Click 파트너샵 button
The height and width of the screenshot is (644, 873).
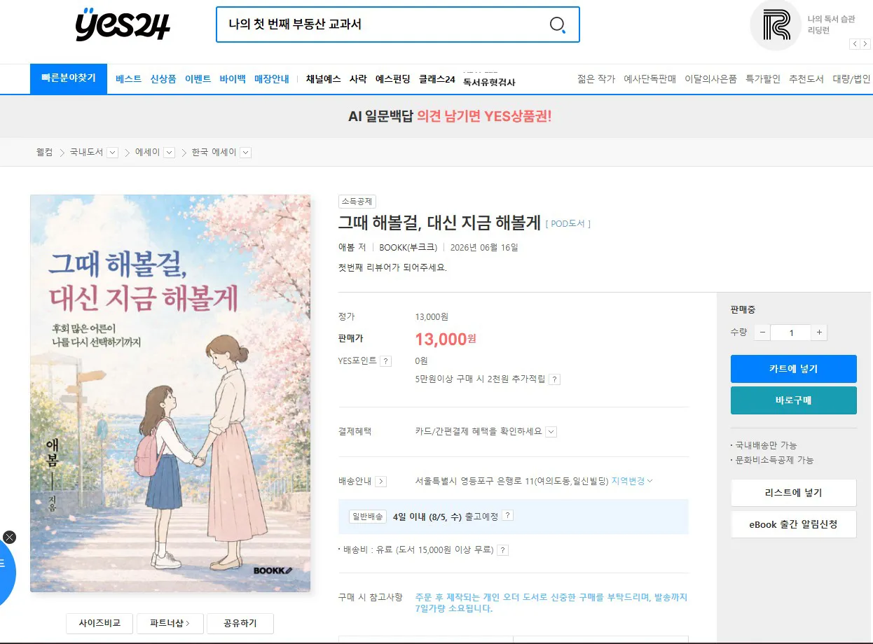coord(170,623)
